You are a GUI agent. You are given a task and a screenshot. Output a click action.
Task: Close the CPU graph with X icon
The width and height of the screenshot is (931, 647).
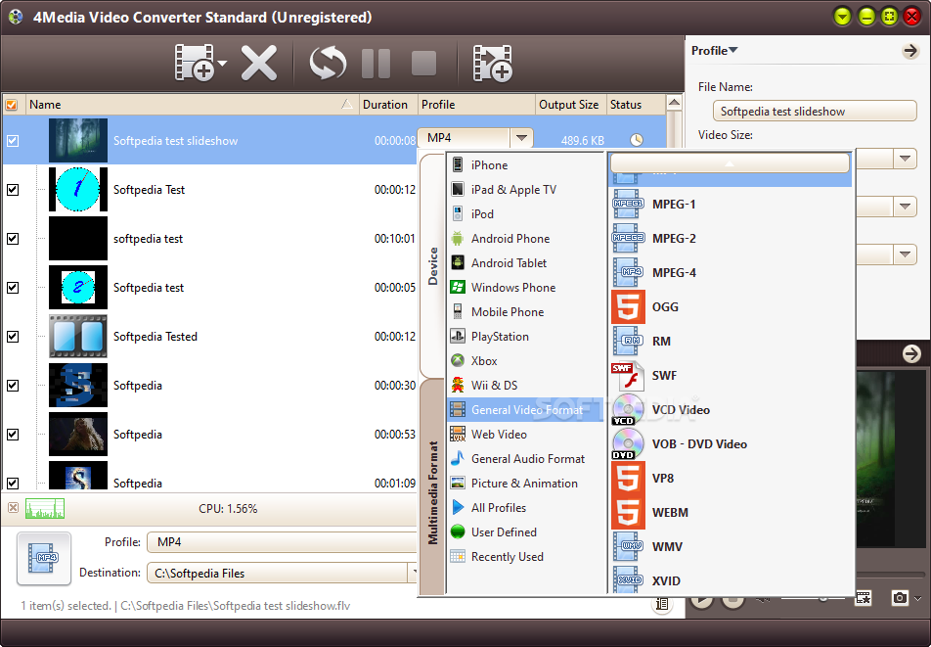13,507
